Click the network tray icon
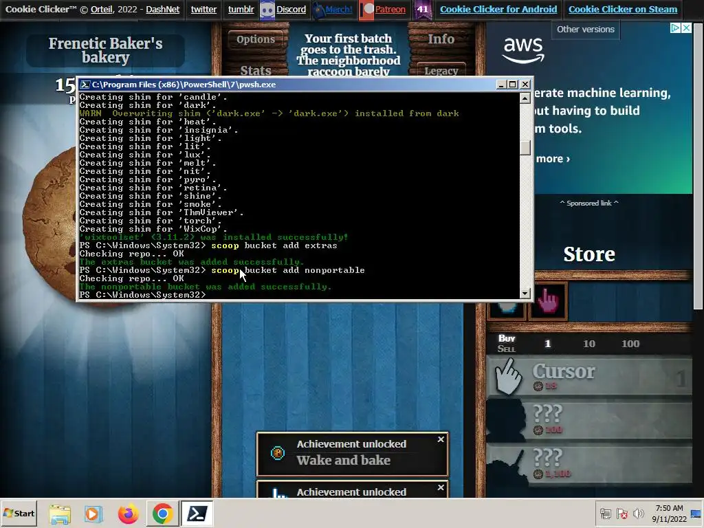 (x=606, y=514)
